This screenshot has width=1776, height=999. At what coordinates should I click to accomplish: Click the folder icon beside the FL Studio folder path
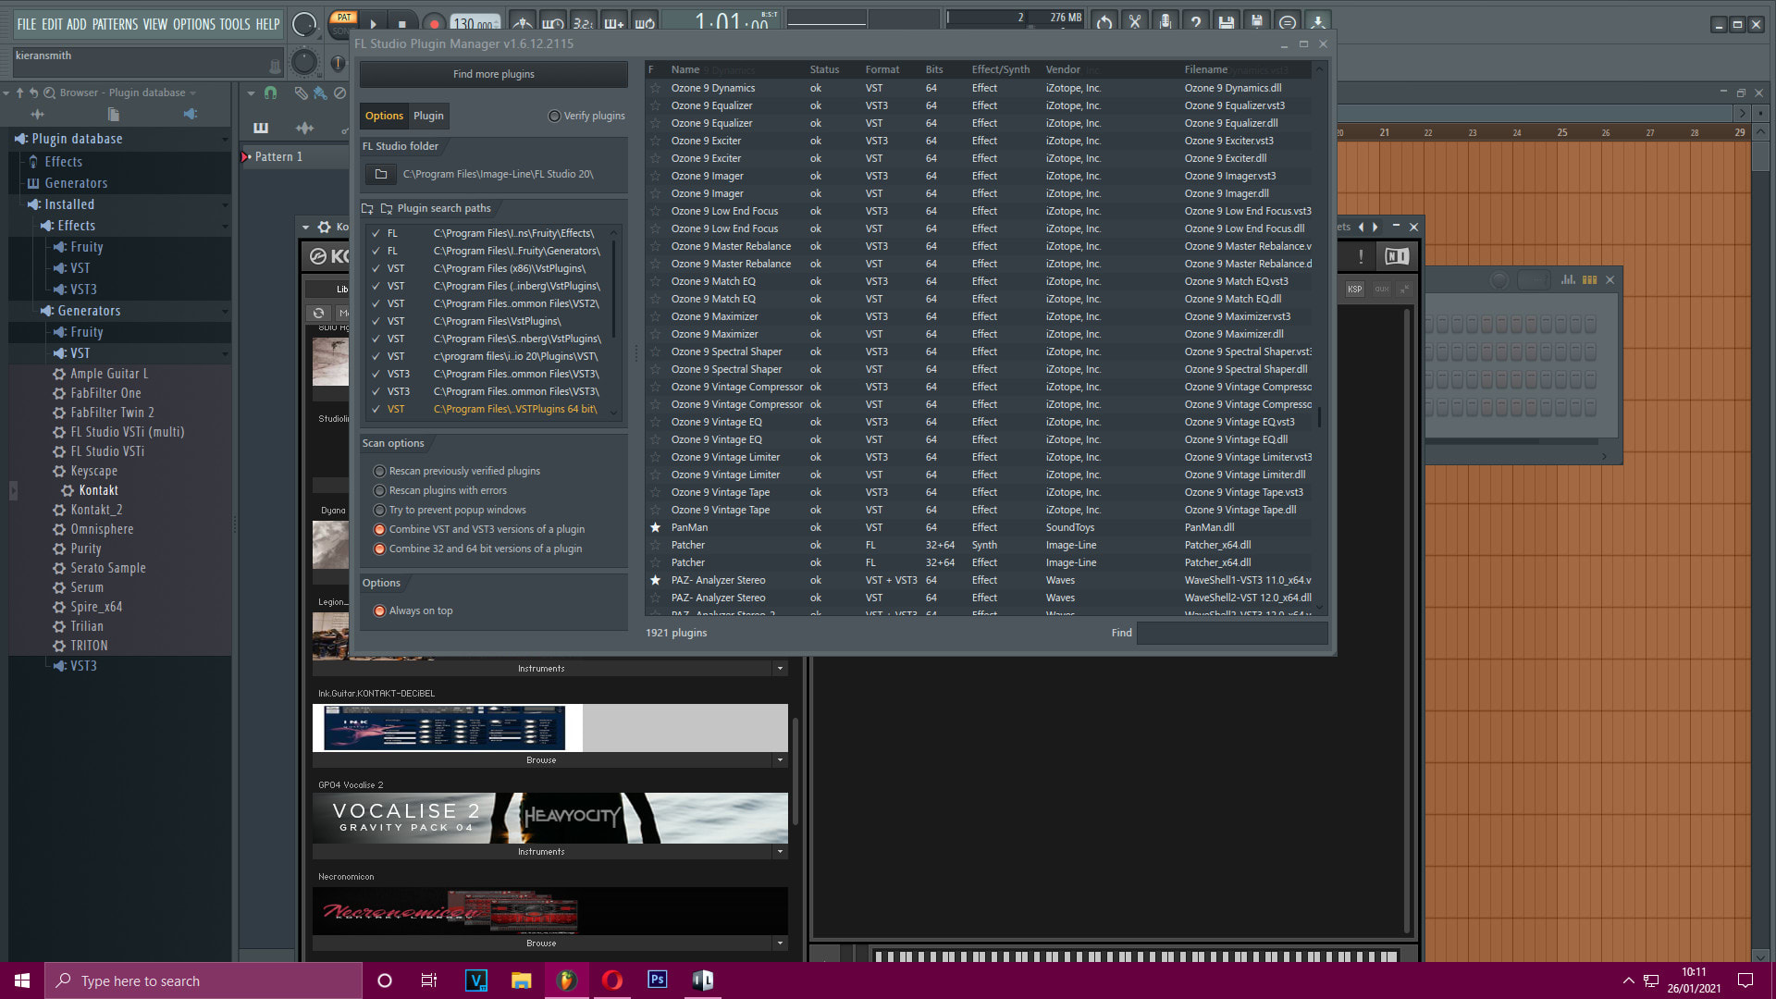pos(381,174)
